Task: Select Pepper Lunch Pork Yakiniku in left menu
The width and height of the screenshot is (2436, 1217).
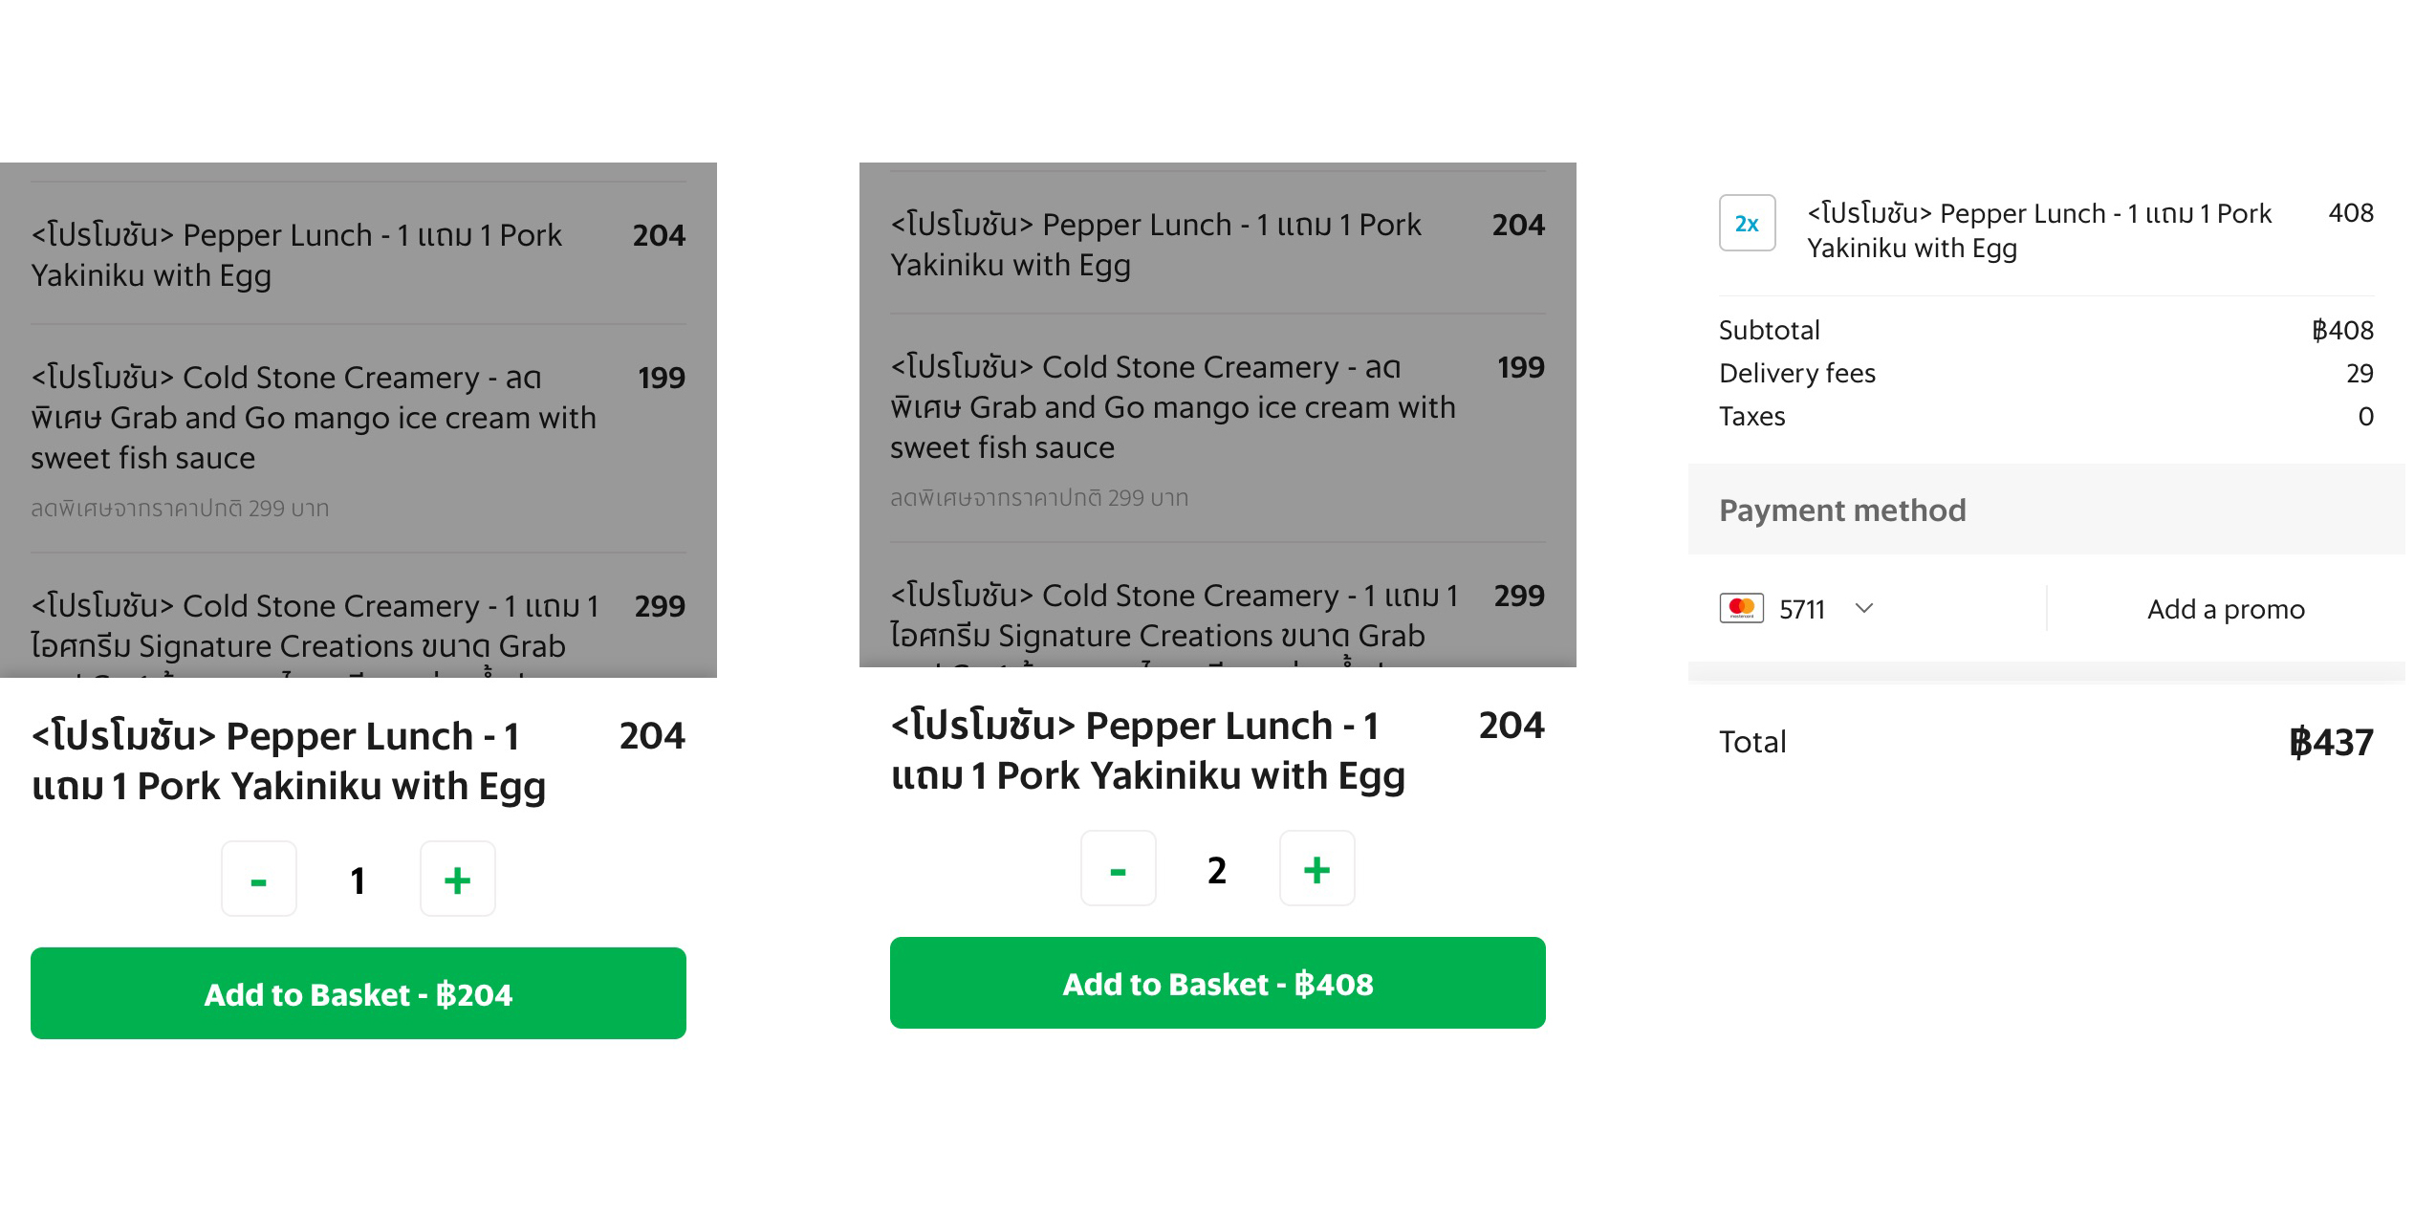Action: 359,254
